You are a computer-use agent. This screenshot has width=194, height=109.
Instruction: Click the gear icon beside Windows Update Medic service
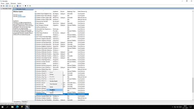coord(35,96)
